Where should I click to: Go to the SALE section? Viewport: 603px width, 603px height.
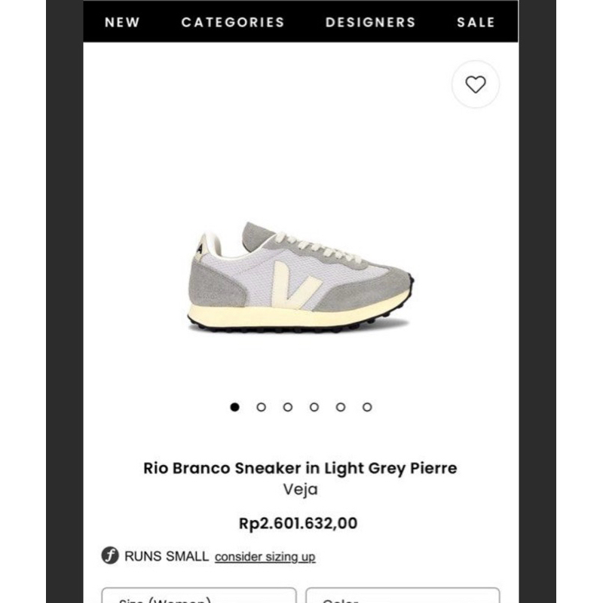click(476, 22)
